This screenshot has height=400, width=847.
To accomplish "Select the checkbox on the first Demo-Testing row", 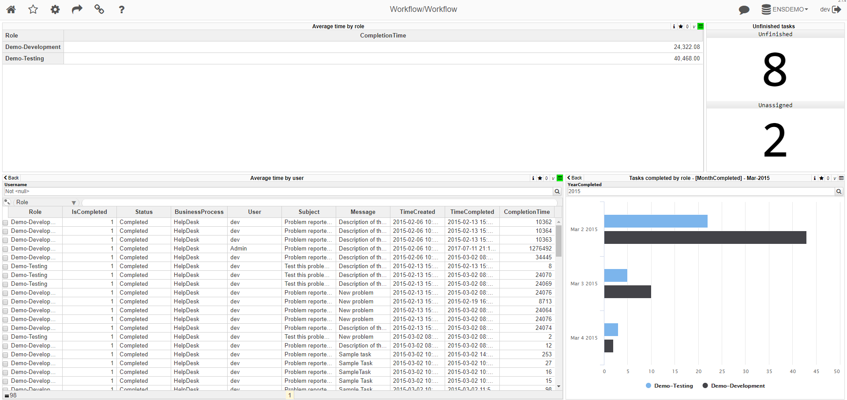I will (5, 266).
